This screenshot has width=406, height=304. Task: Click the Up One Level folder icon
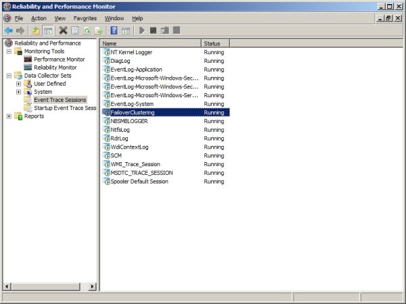coord(36,30)
